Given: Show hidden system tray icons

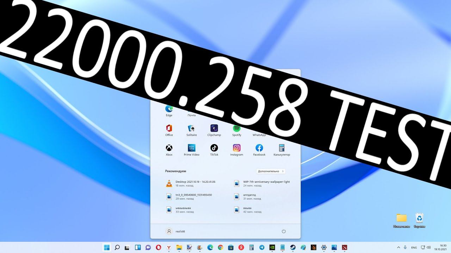Looking at the screenshot, I should [399, 247].
